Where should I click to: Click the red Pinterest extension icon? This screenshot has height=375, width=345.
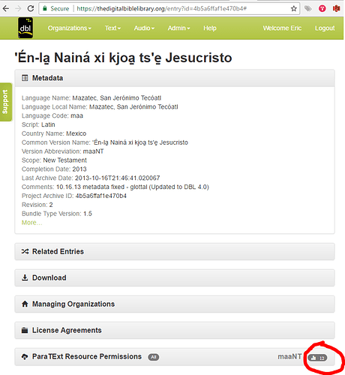(322, 9)
